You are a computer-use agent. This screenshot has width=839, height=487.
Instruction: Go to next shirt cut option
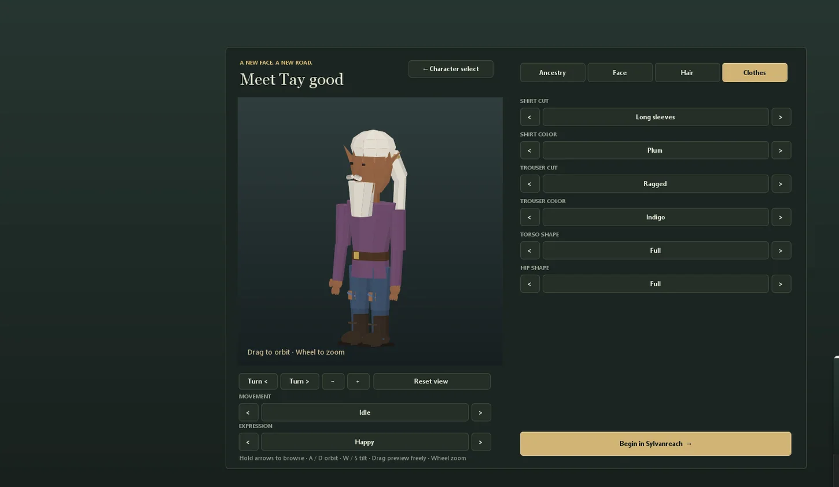[x=781, y=117]
